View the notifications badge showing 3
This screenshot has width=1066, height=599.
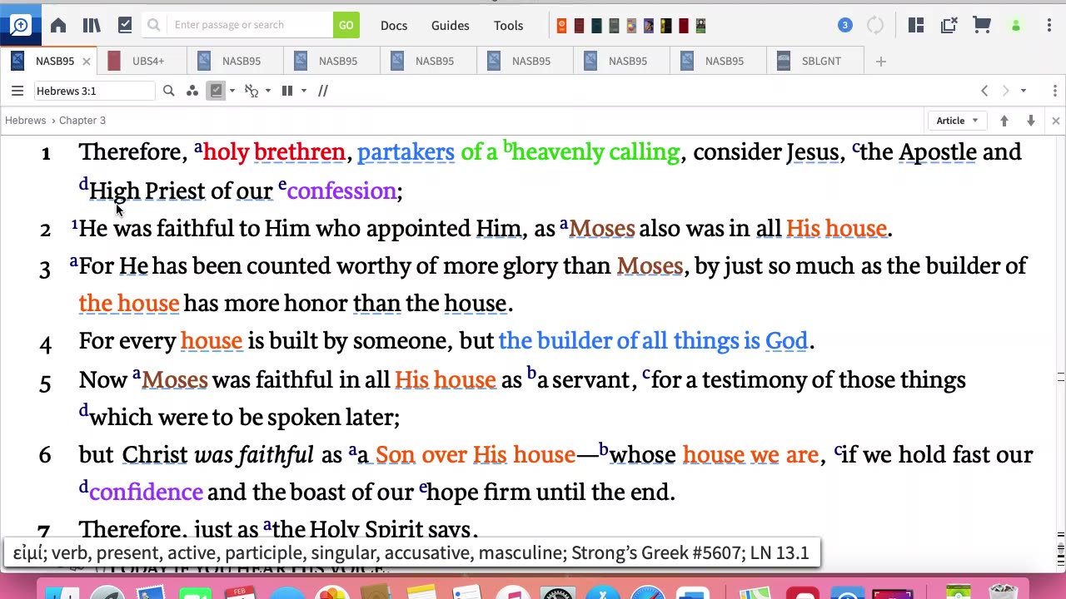click(x=844, y=25)
